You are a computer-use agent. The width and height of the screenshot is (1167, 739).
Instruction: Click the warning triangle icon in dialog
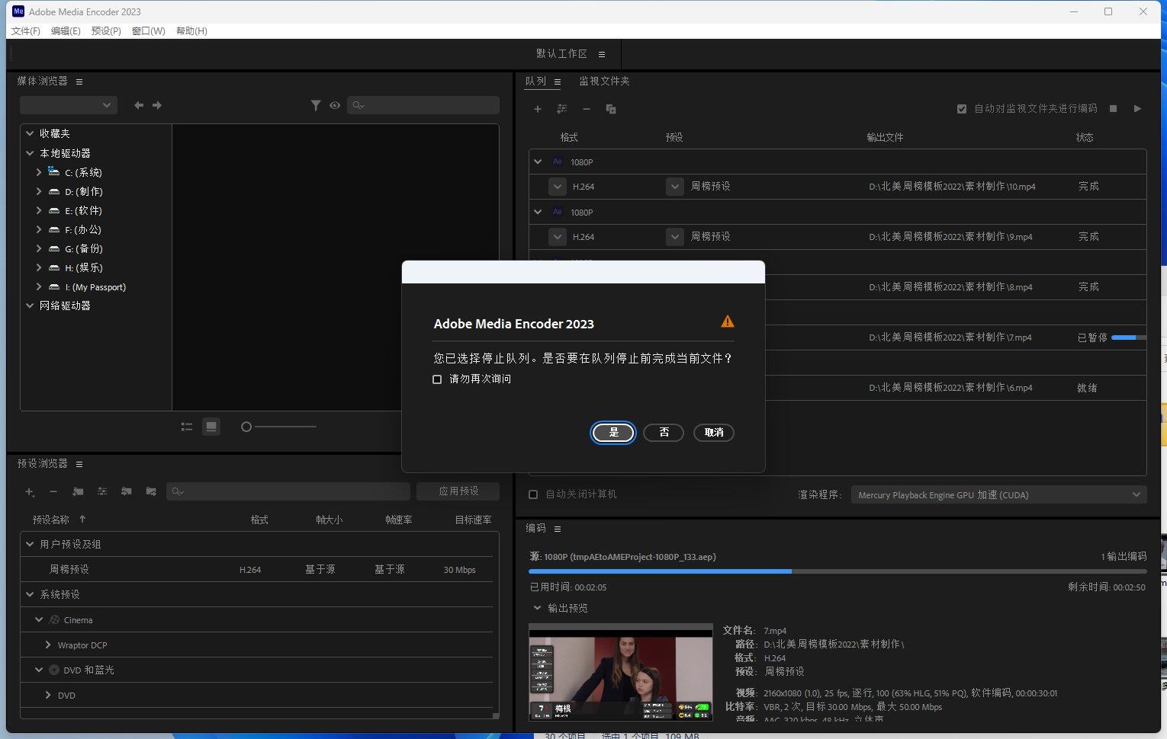coord(728,322)
